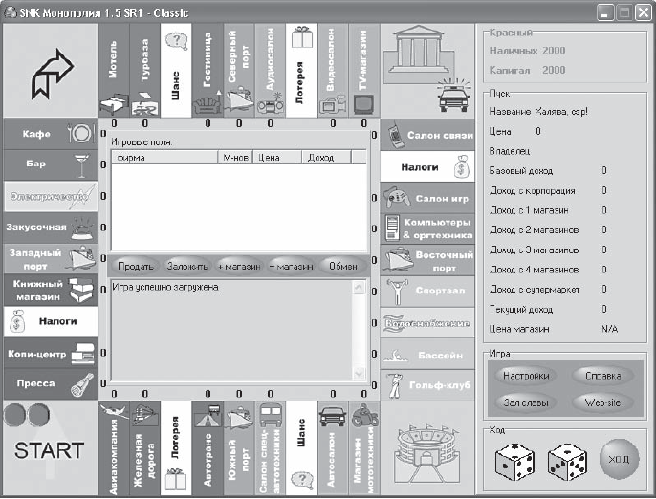Screen dimensions: 656x499
Task: Click the Салон спец-автотехники bus tile
Action: point(271,448)
